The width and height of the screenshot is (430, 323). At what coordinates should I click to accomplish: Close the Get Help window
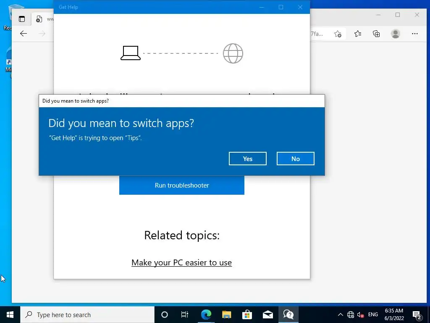[x=300, y=7]
